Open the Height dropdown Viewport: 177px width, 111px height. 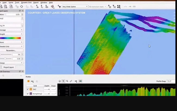coord(11,34)
